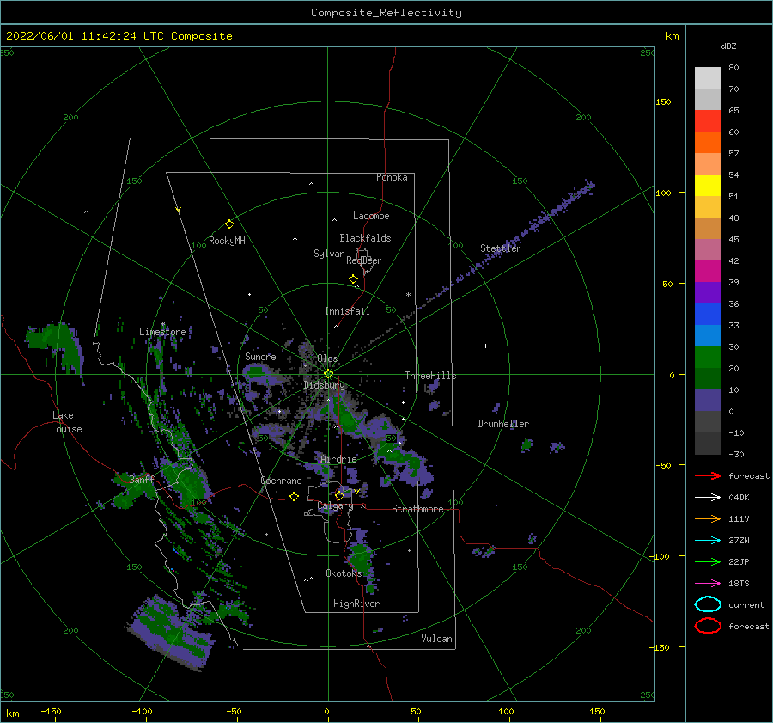This screenshot has width=773, height=723.
Task: Click the Okotoks label
Action: point(343,573)
